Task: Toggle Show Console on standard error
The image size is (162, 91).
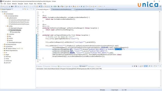Action: (x=147, y=66)
